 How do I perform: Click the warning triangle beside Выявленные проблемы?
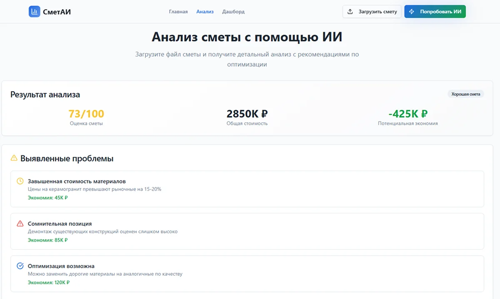tap(14, 158)
